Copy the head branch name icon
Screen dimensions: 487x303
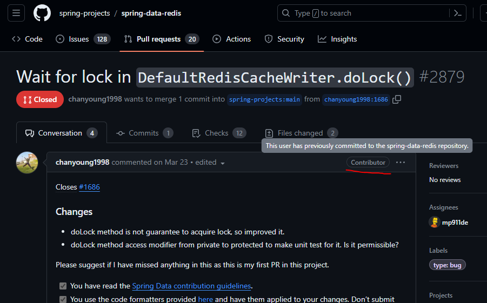pos(397,99)
